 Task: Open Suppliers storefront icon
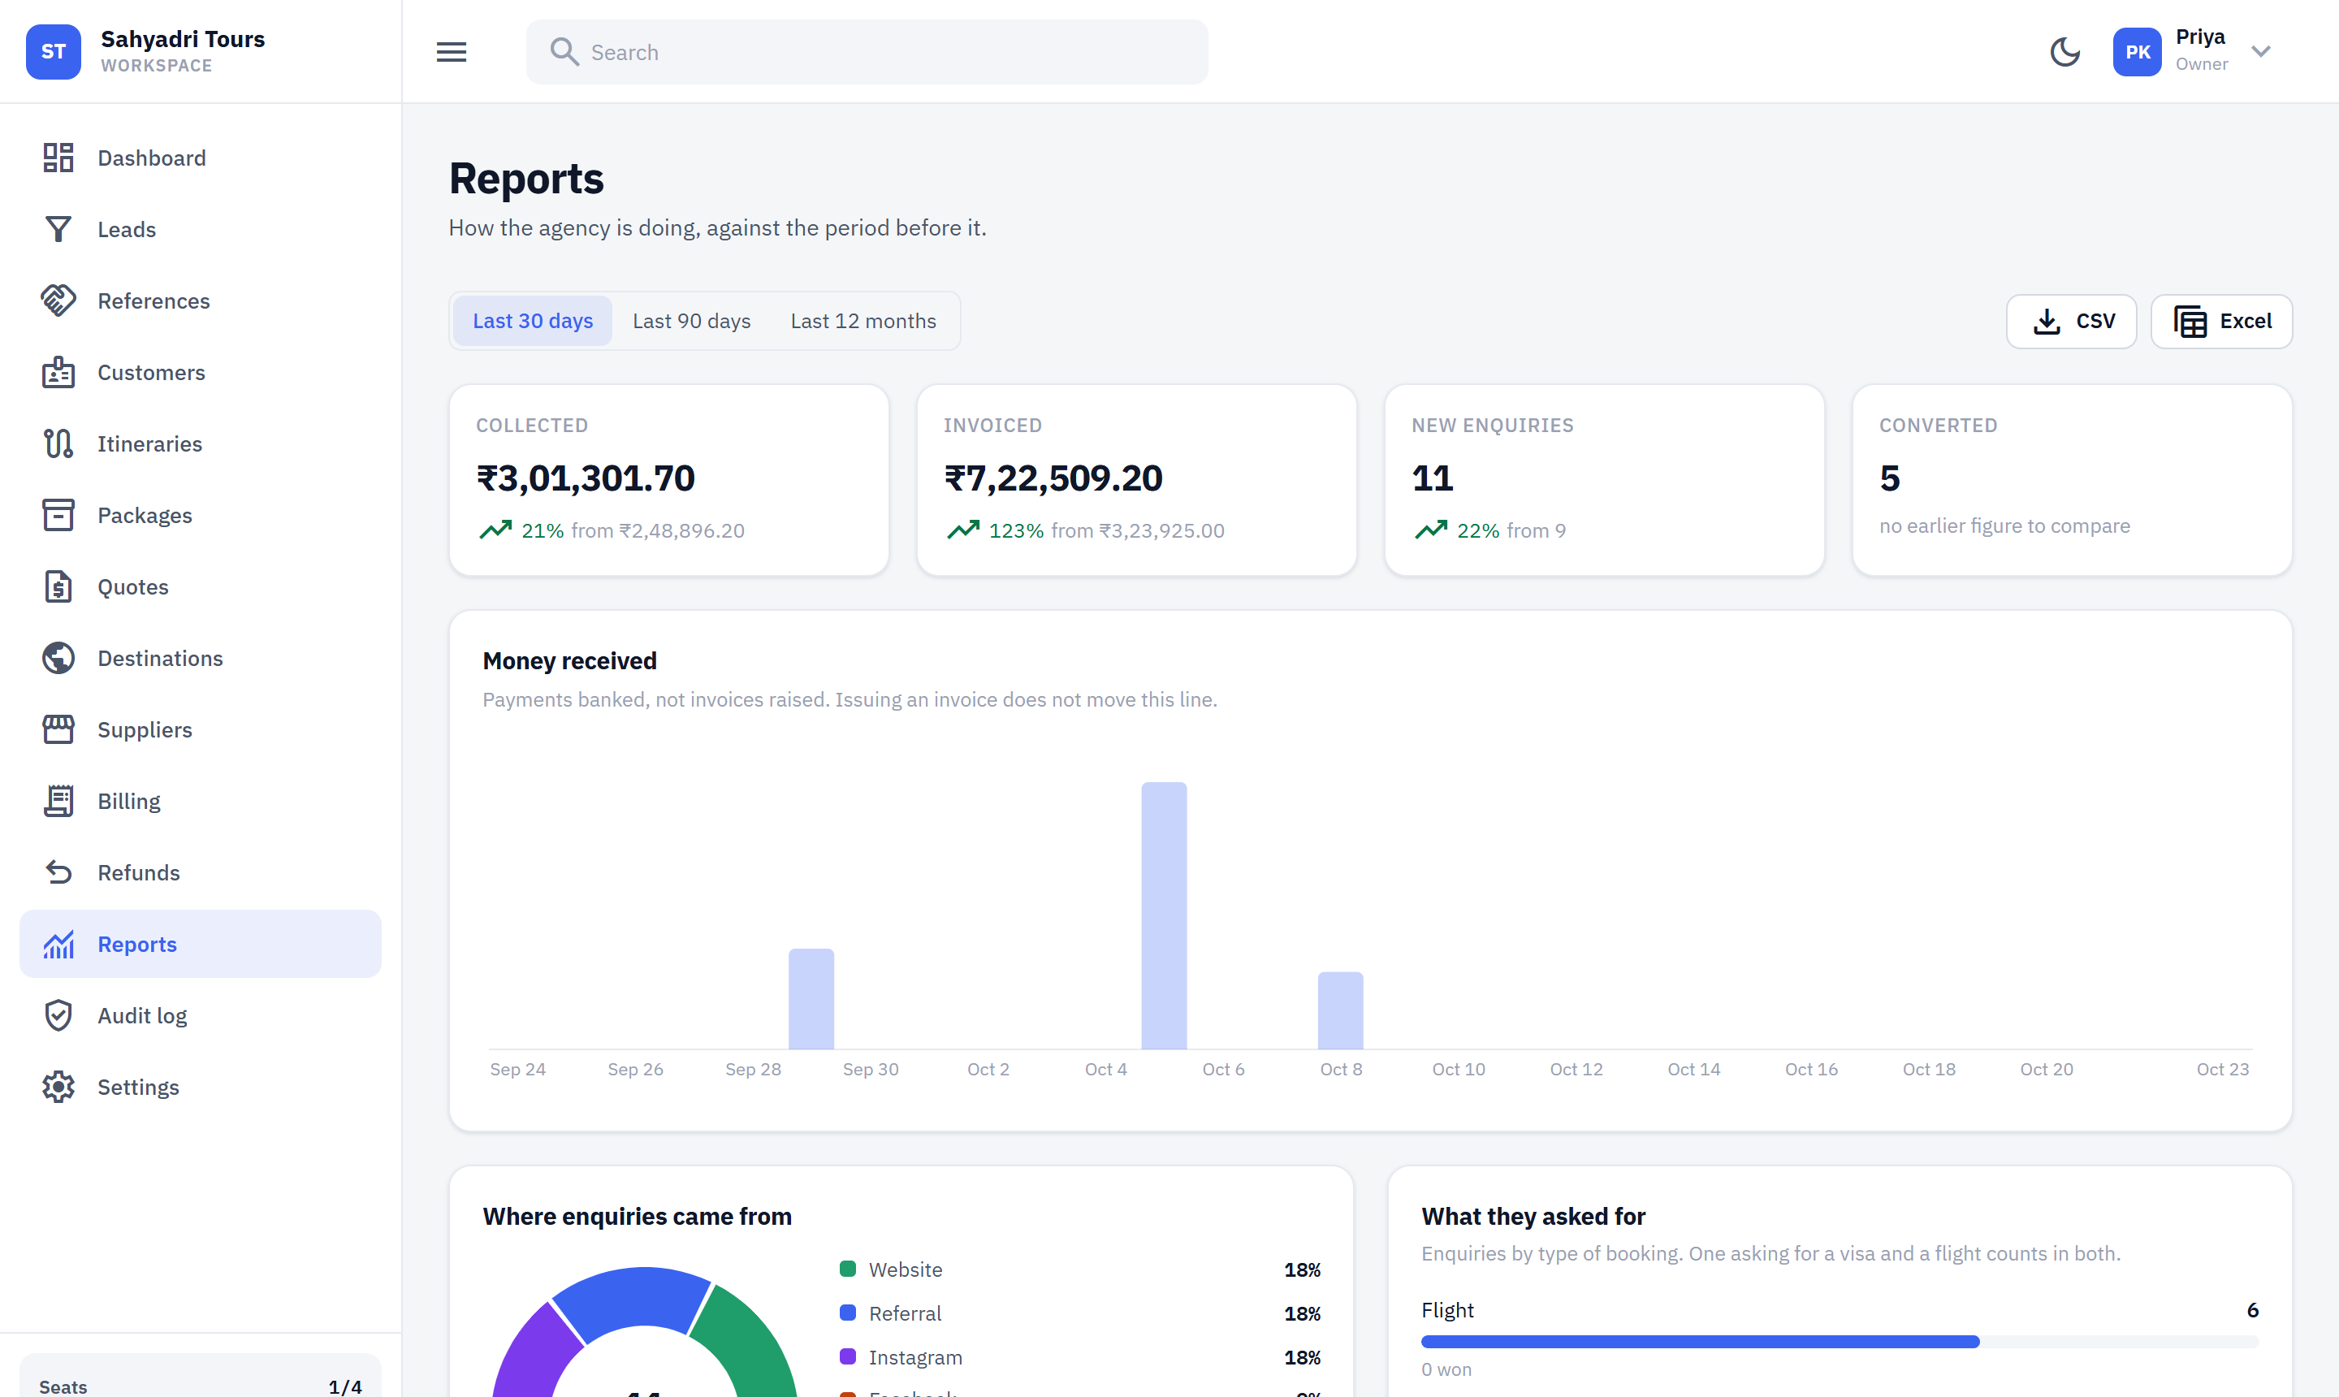point(58,729)
